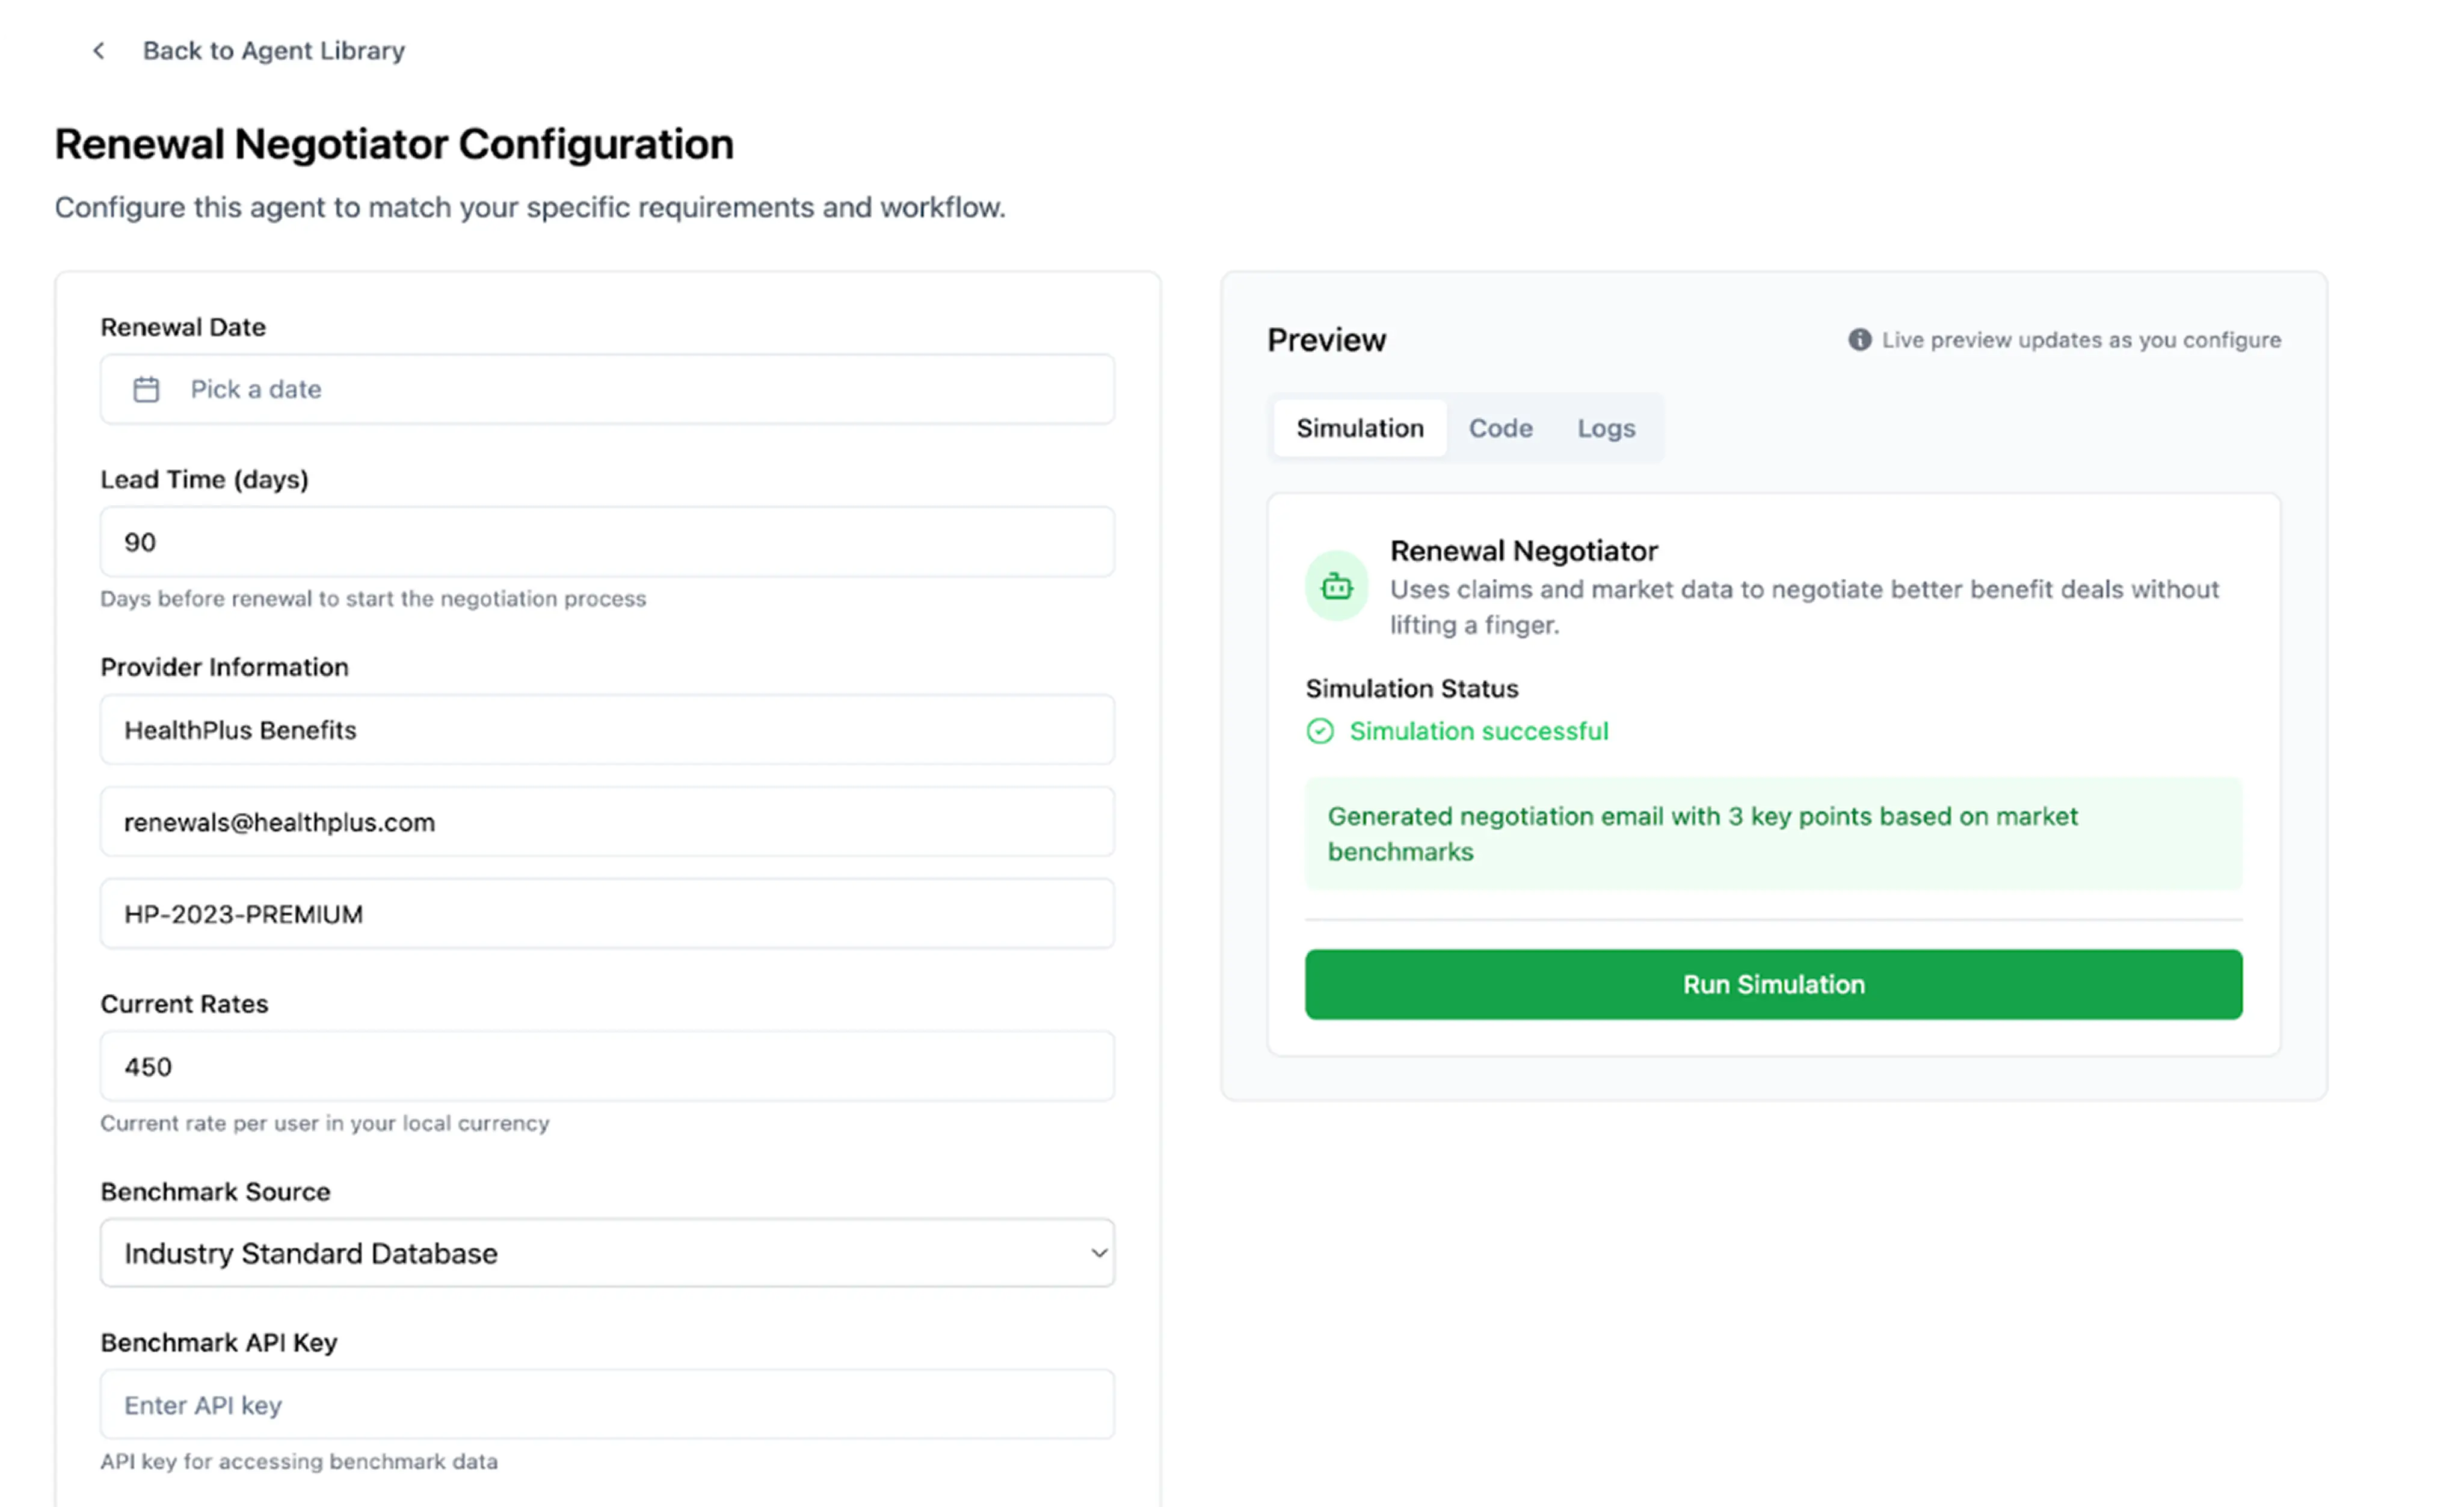Click the HealthPlus Benefits provider name field
Image resolution: width=2464 pixels, height=1507 pixels.
coord(606,730)
